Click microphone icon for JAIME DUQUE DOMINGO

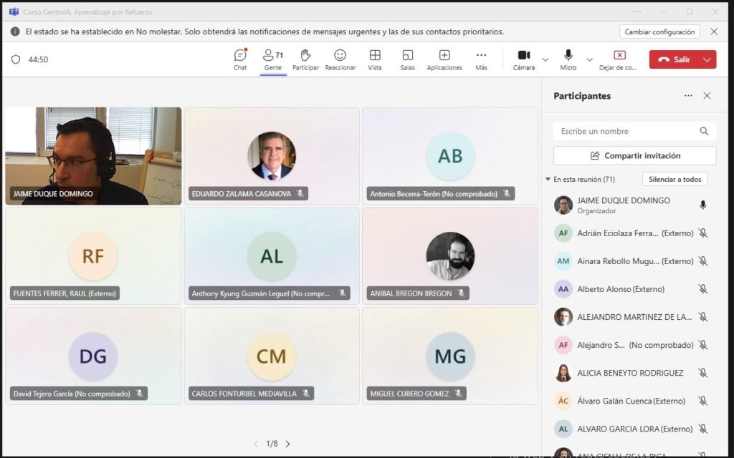pos(702,205)
